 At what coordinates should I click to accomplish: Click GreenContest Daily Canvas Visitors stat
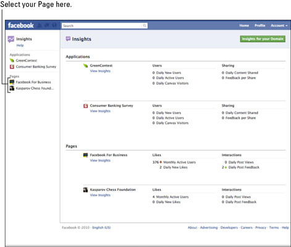171,83
